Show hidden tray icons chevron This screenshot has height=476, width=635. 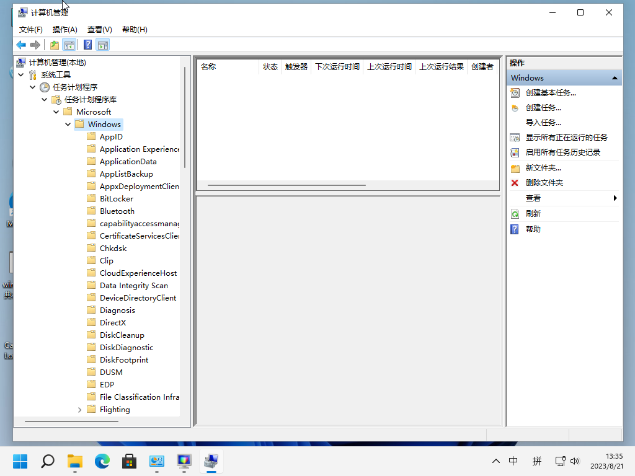click(495, 461)
